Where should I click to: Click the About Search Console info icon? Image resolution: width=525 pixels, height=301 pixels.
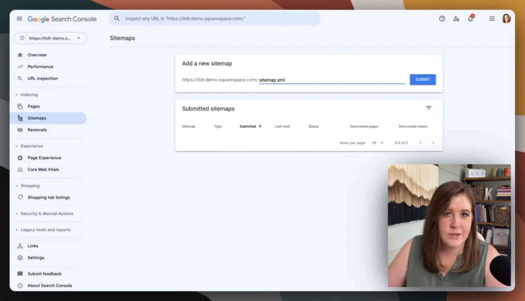pos(20,286)
